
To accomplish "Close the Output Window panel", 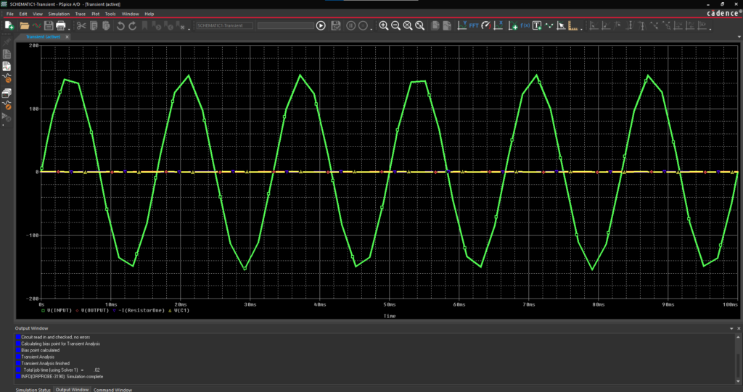I will click(738, 328).
